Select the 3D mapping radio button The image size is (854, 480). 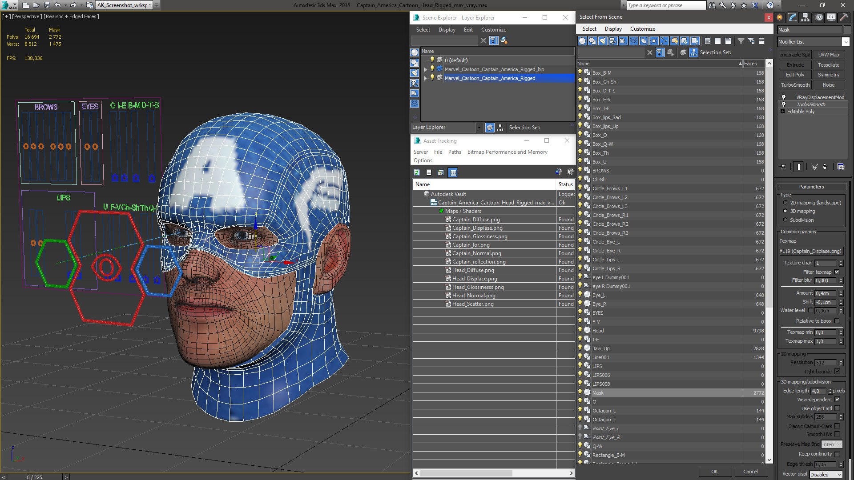click(785, 211)
